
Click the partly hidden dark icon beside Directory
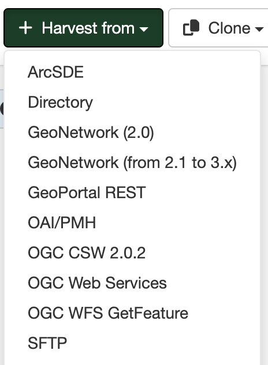coord(2,108)
